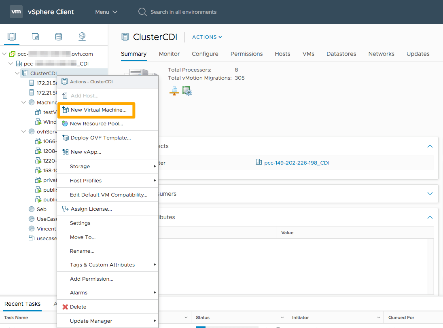
Task: Switch to VMs and Templates inventory icon
Action: click(x=35, y=36)
